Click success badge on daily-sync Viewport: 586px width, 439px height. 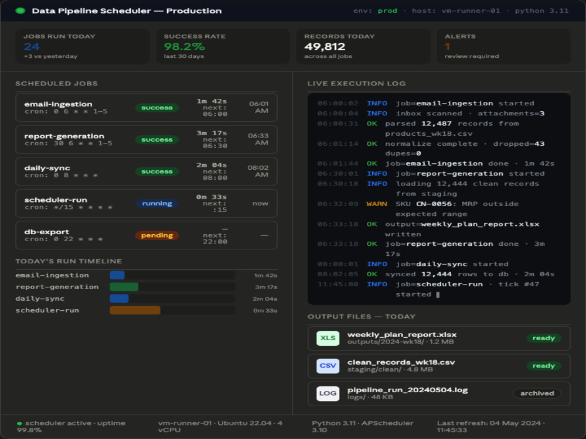[x=157, y=172]
